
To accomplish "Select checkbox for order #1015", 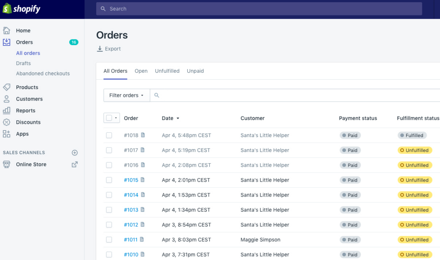I will [109, 180].
